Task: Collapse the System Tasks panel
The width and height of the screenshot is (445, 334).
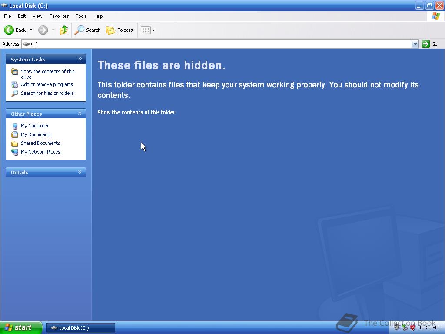Action: 80,59
